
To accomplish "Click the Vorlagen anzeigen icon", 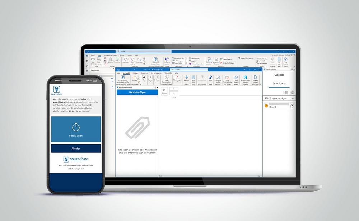I will [x=255, y=77].
